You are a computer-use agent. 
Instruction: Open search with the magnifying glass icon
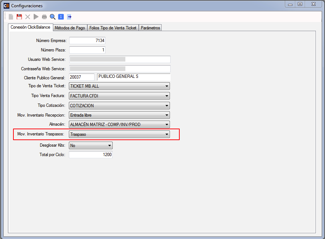click(x=53, y=17)
